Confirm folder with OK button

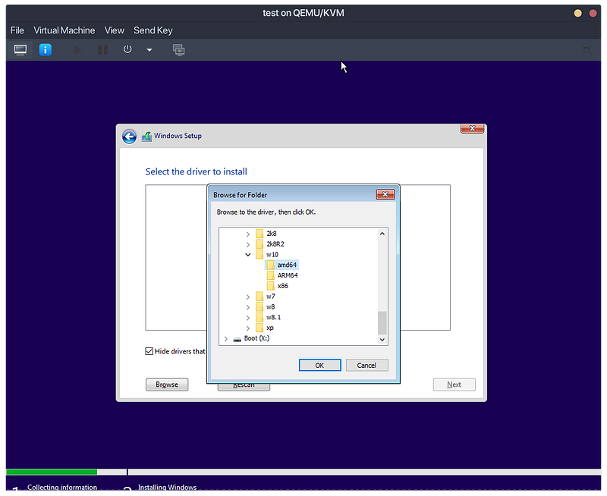pyautogui.click(x=319, y=366)
